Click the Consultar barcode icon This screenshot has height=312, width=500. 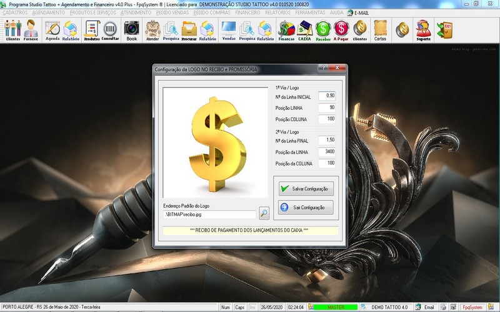pos(111,30)
